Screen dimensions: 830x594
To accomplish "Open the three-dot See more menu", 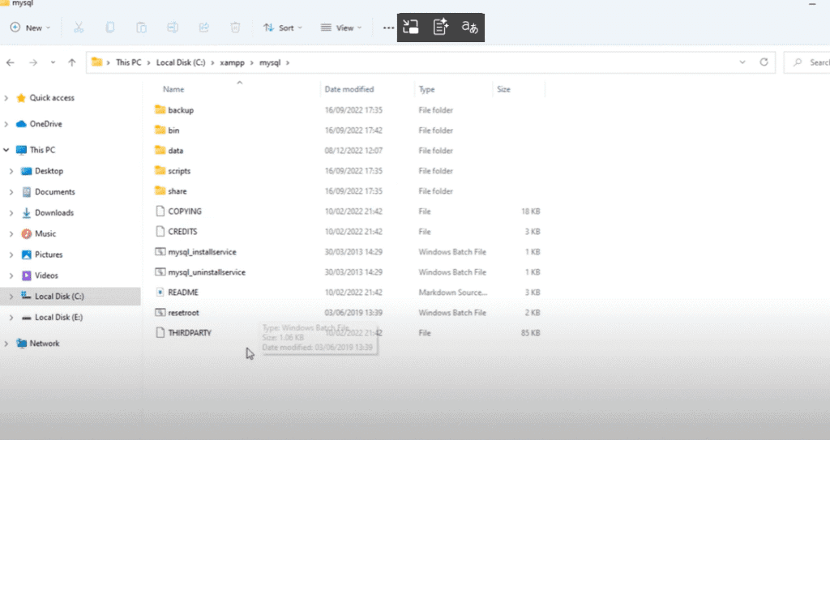I will coord(388,28).
